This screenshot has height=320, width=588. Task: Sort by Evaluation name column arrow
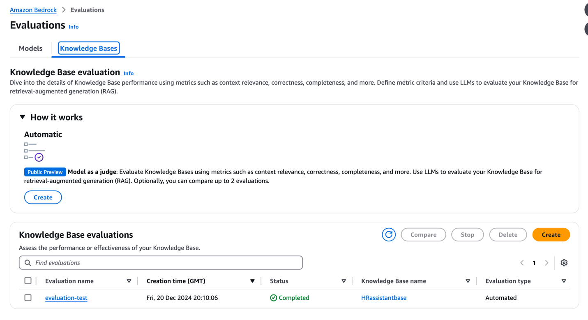pos(129,281)
